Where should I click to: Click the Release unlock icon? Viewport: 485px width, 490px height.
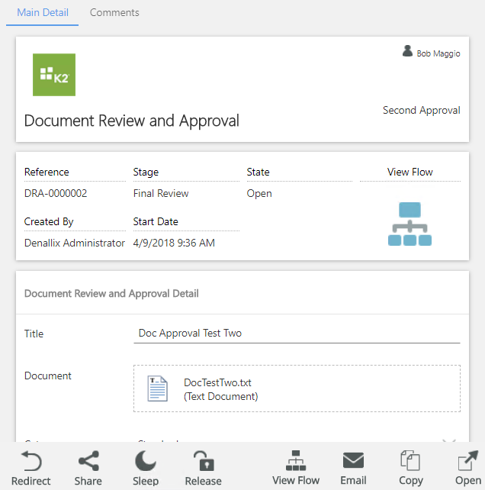coord(203,461)
